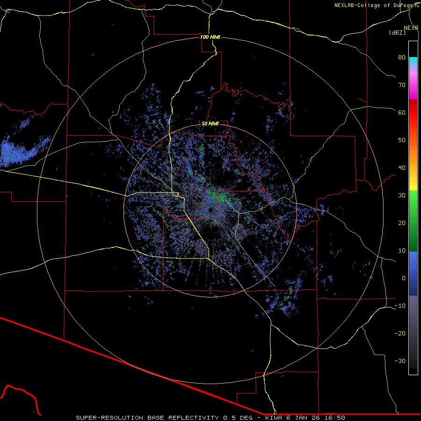Image resolution: width=421 pixels, height=421 pixels.
Task: Click the 80 value on reflectivity scale
Action: [x=402, y=57]
